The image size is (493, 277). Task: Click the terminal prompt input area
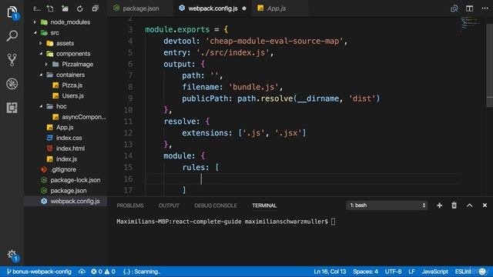click(333, 222)
